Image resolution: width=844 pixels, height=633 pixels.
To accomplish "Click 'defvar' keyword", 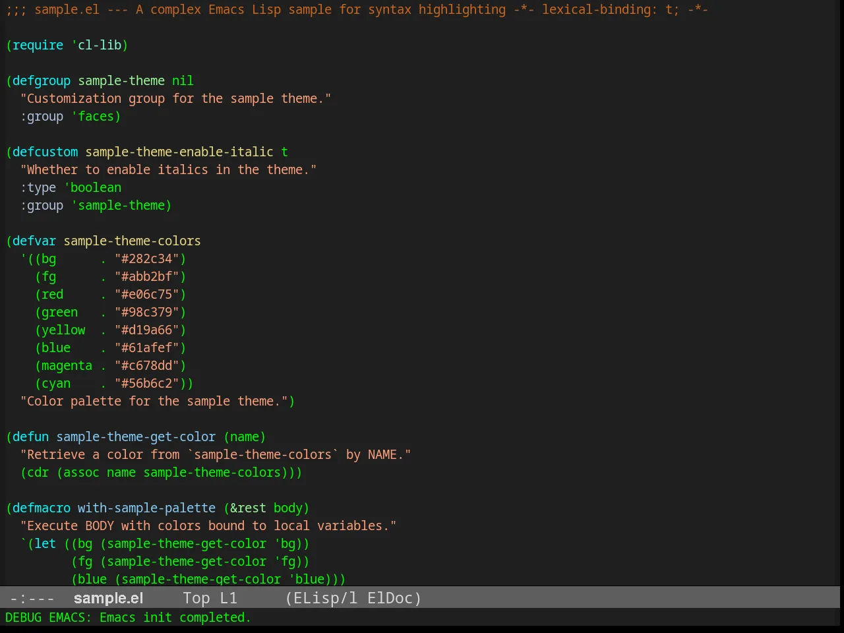I will (x=34, y=241).
